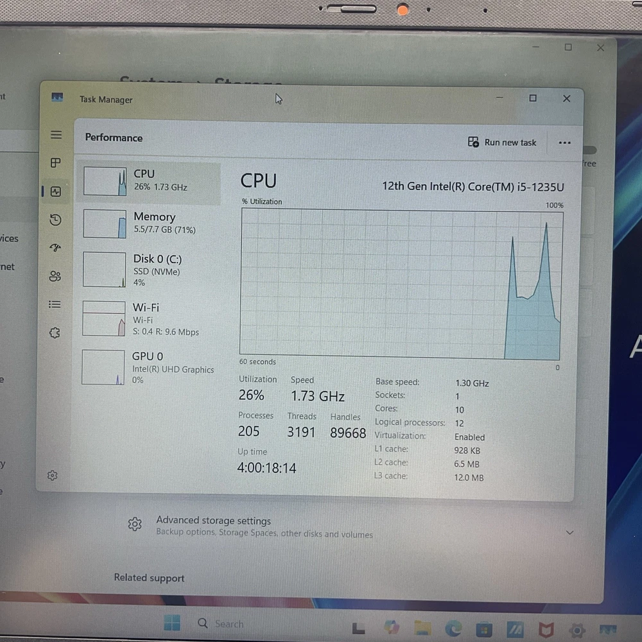Open App history from the sidebar

(x=56, y=220)
